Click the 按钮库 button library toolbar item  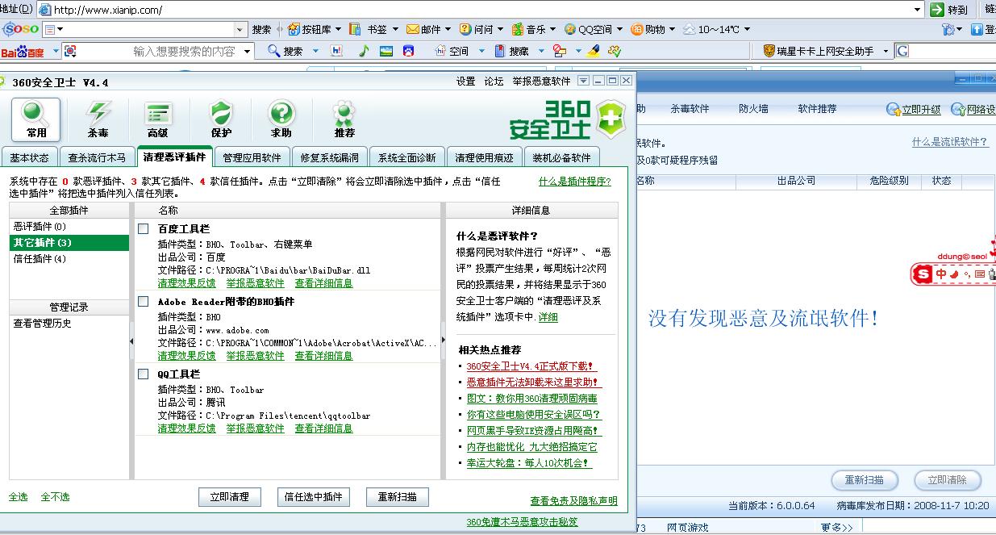309,29
